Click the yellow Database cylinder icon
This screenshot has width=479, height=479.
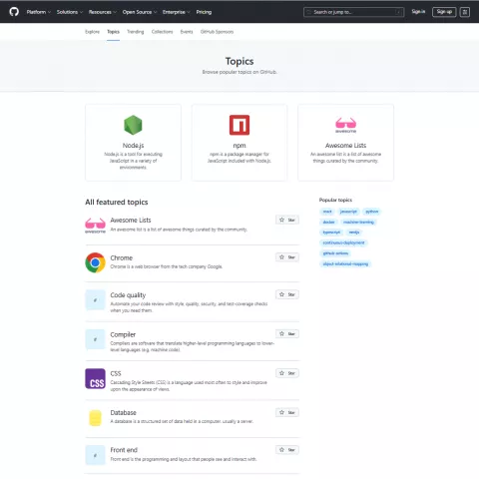pos(95,418)
